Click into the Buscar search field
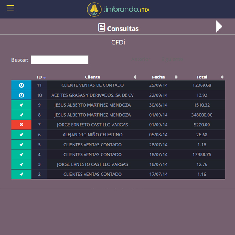Screen dimensions: 235x235 (59, 60)
